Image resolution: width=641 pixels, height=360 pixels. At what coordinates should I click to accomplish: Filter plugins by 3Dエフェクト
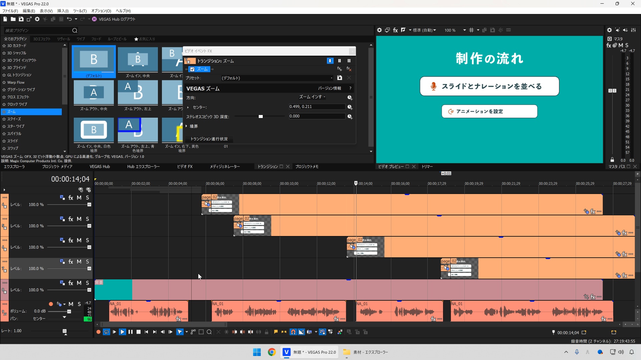pyautogui.click(x=42, y=39)
